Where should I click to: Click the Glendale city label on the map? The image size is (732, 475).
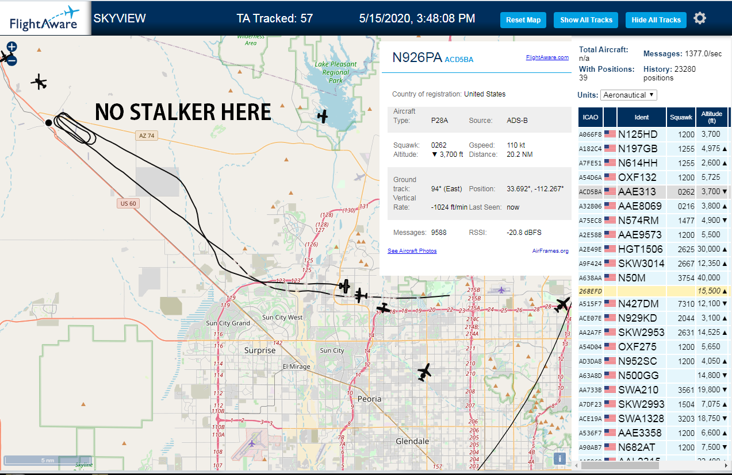click(x=412, y=441)
